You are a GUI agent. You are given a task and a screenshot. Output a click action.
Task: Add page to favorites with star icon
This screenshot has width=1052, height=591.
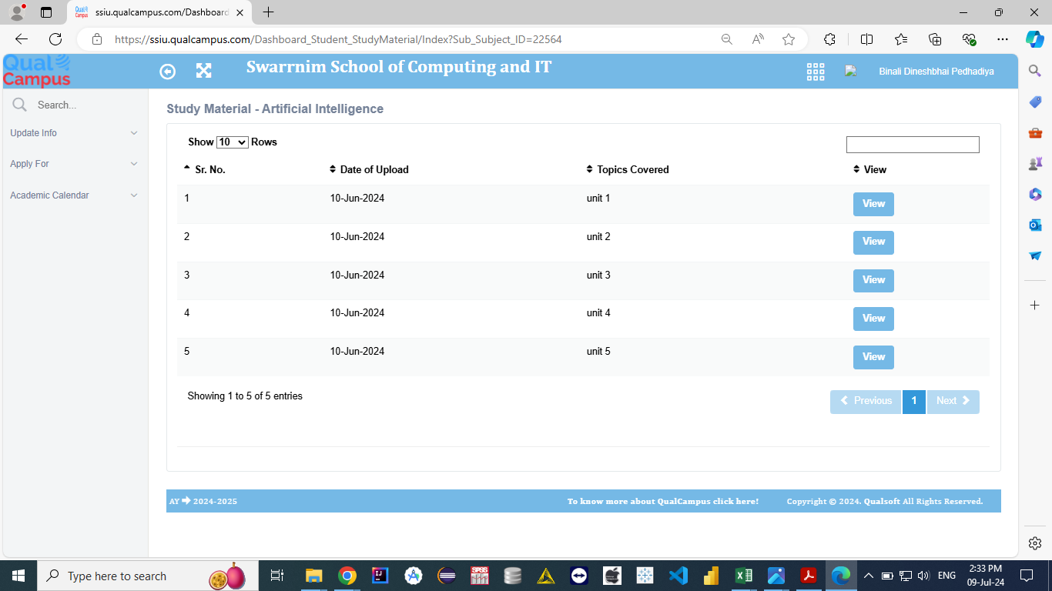click(789, 39)
